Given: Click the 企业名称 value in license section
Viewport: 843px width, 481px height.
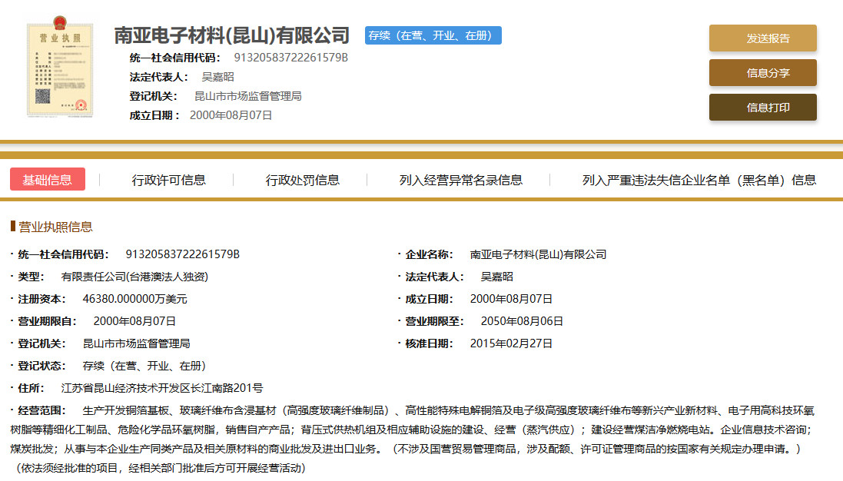Looking at the screenshot, I should (538, 254).
